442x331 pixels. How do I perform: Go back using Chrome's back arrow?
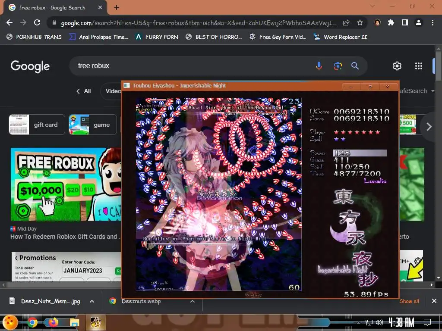[x=9, y=22]
